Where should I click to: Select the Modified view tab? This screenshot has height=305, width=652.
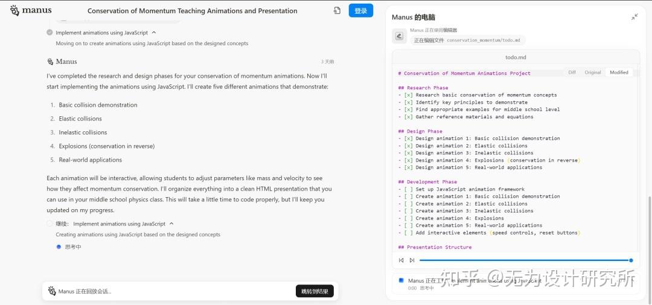pos(619,72)
